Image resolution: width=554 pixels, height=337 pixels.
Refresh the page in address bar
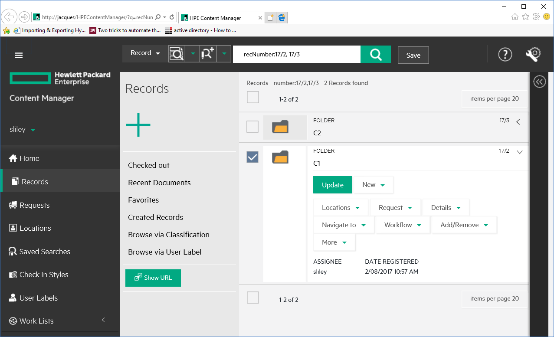click(172, 17)
